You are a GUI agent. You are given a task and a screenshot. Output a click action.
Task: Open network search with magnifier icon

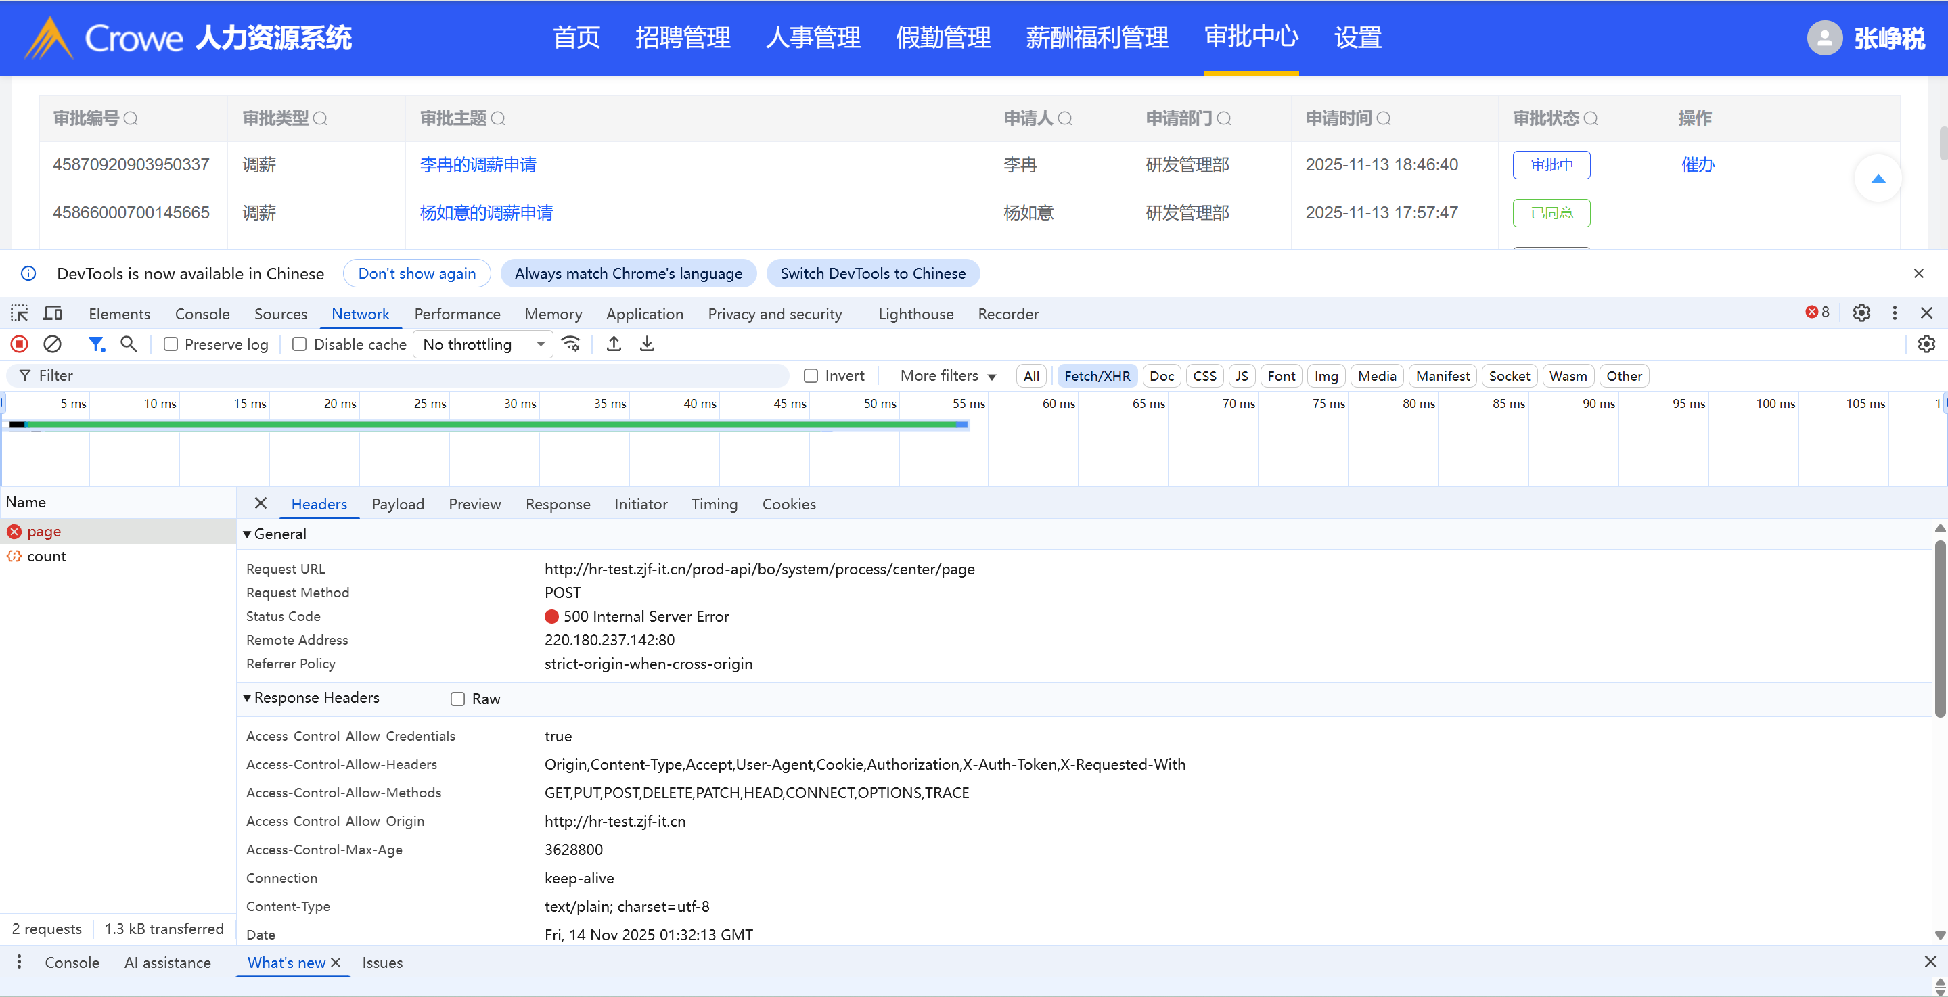(x=129, y=345)
